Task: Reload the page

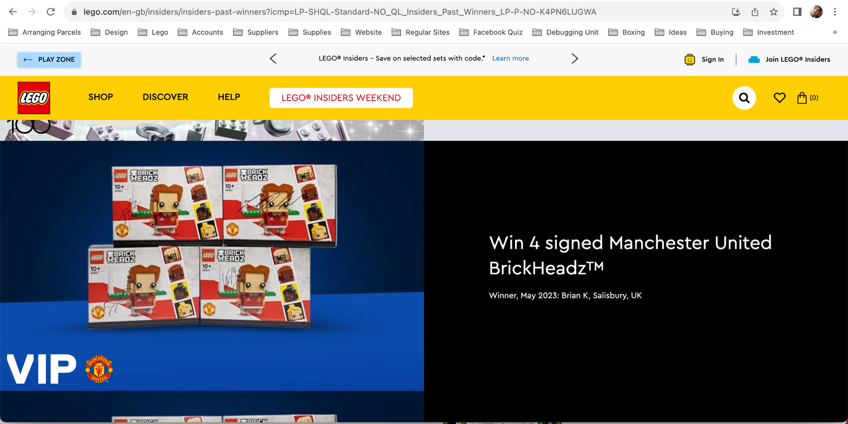Action: click(x=51, y=12)
